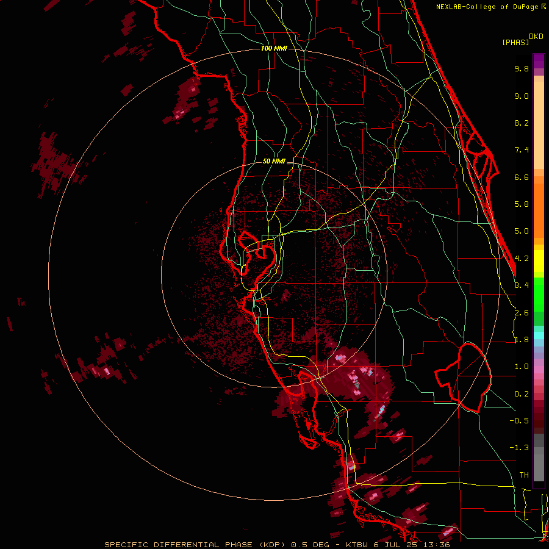Click the 4.2 value on color scale
This screenshot has width=549, height=549.
[522, 259]
